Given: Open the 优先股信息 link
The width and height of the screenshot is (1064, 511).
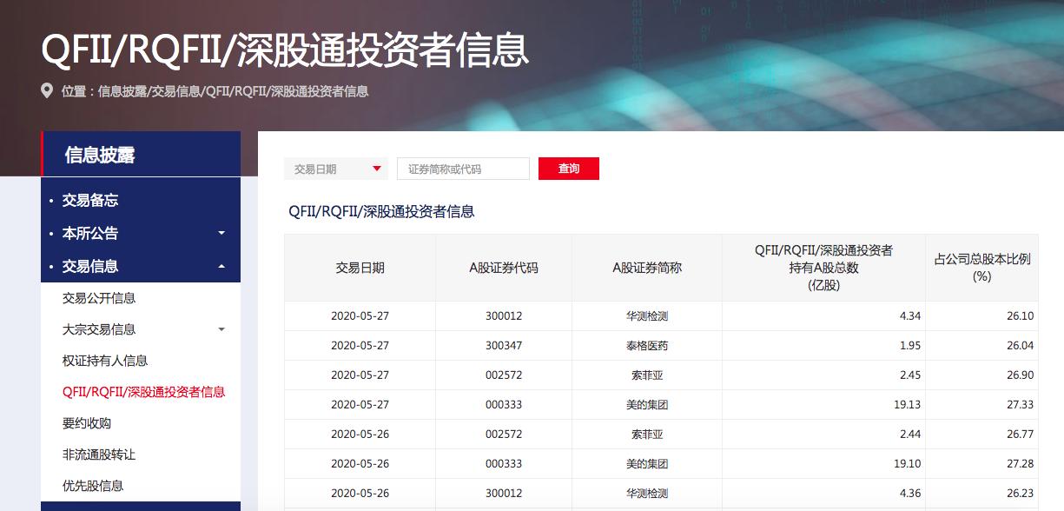Looking at the screenshot, I should [x=93, y=486].
